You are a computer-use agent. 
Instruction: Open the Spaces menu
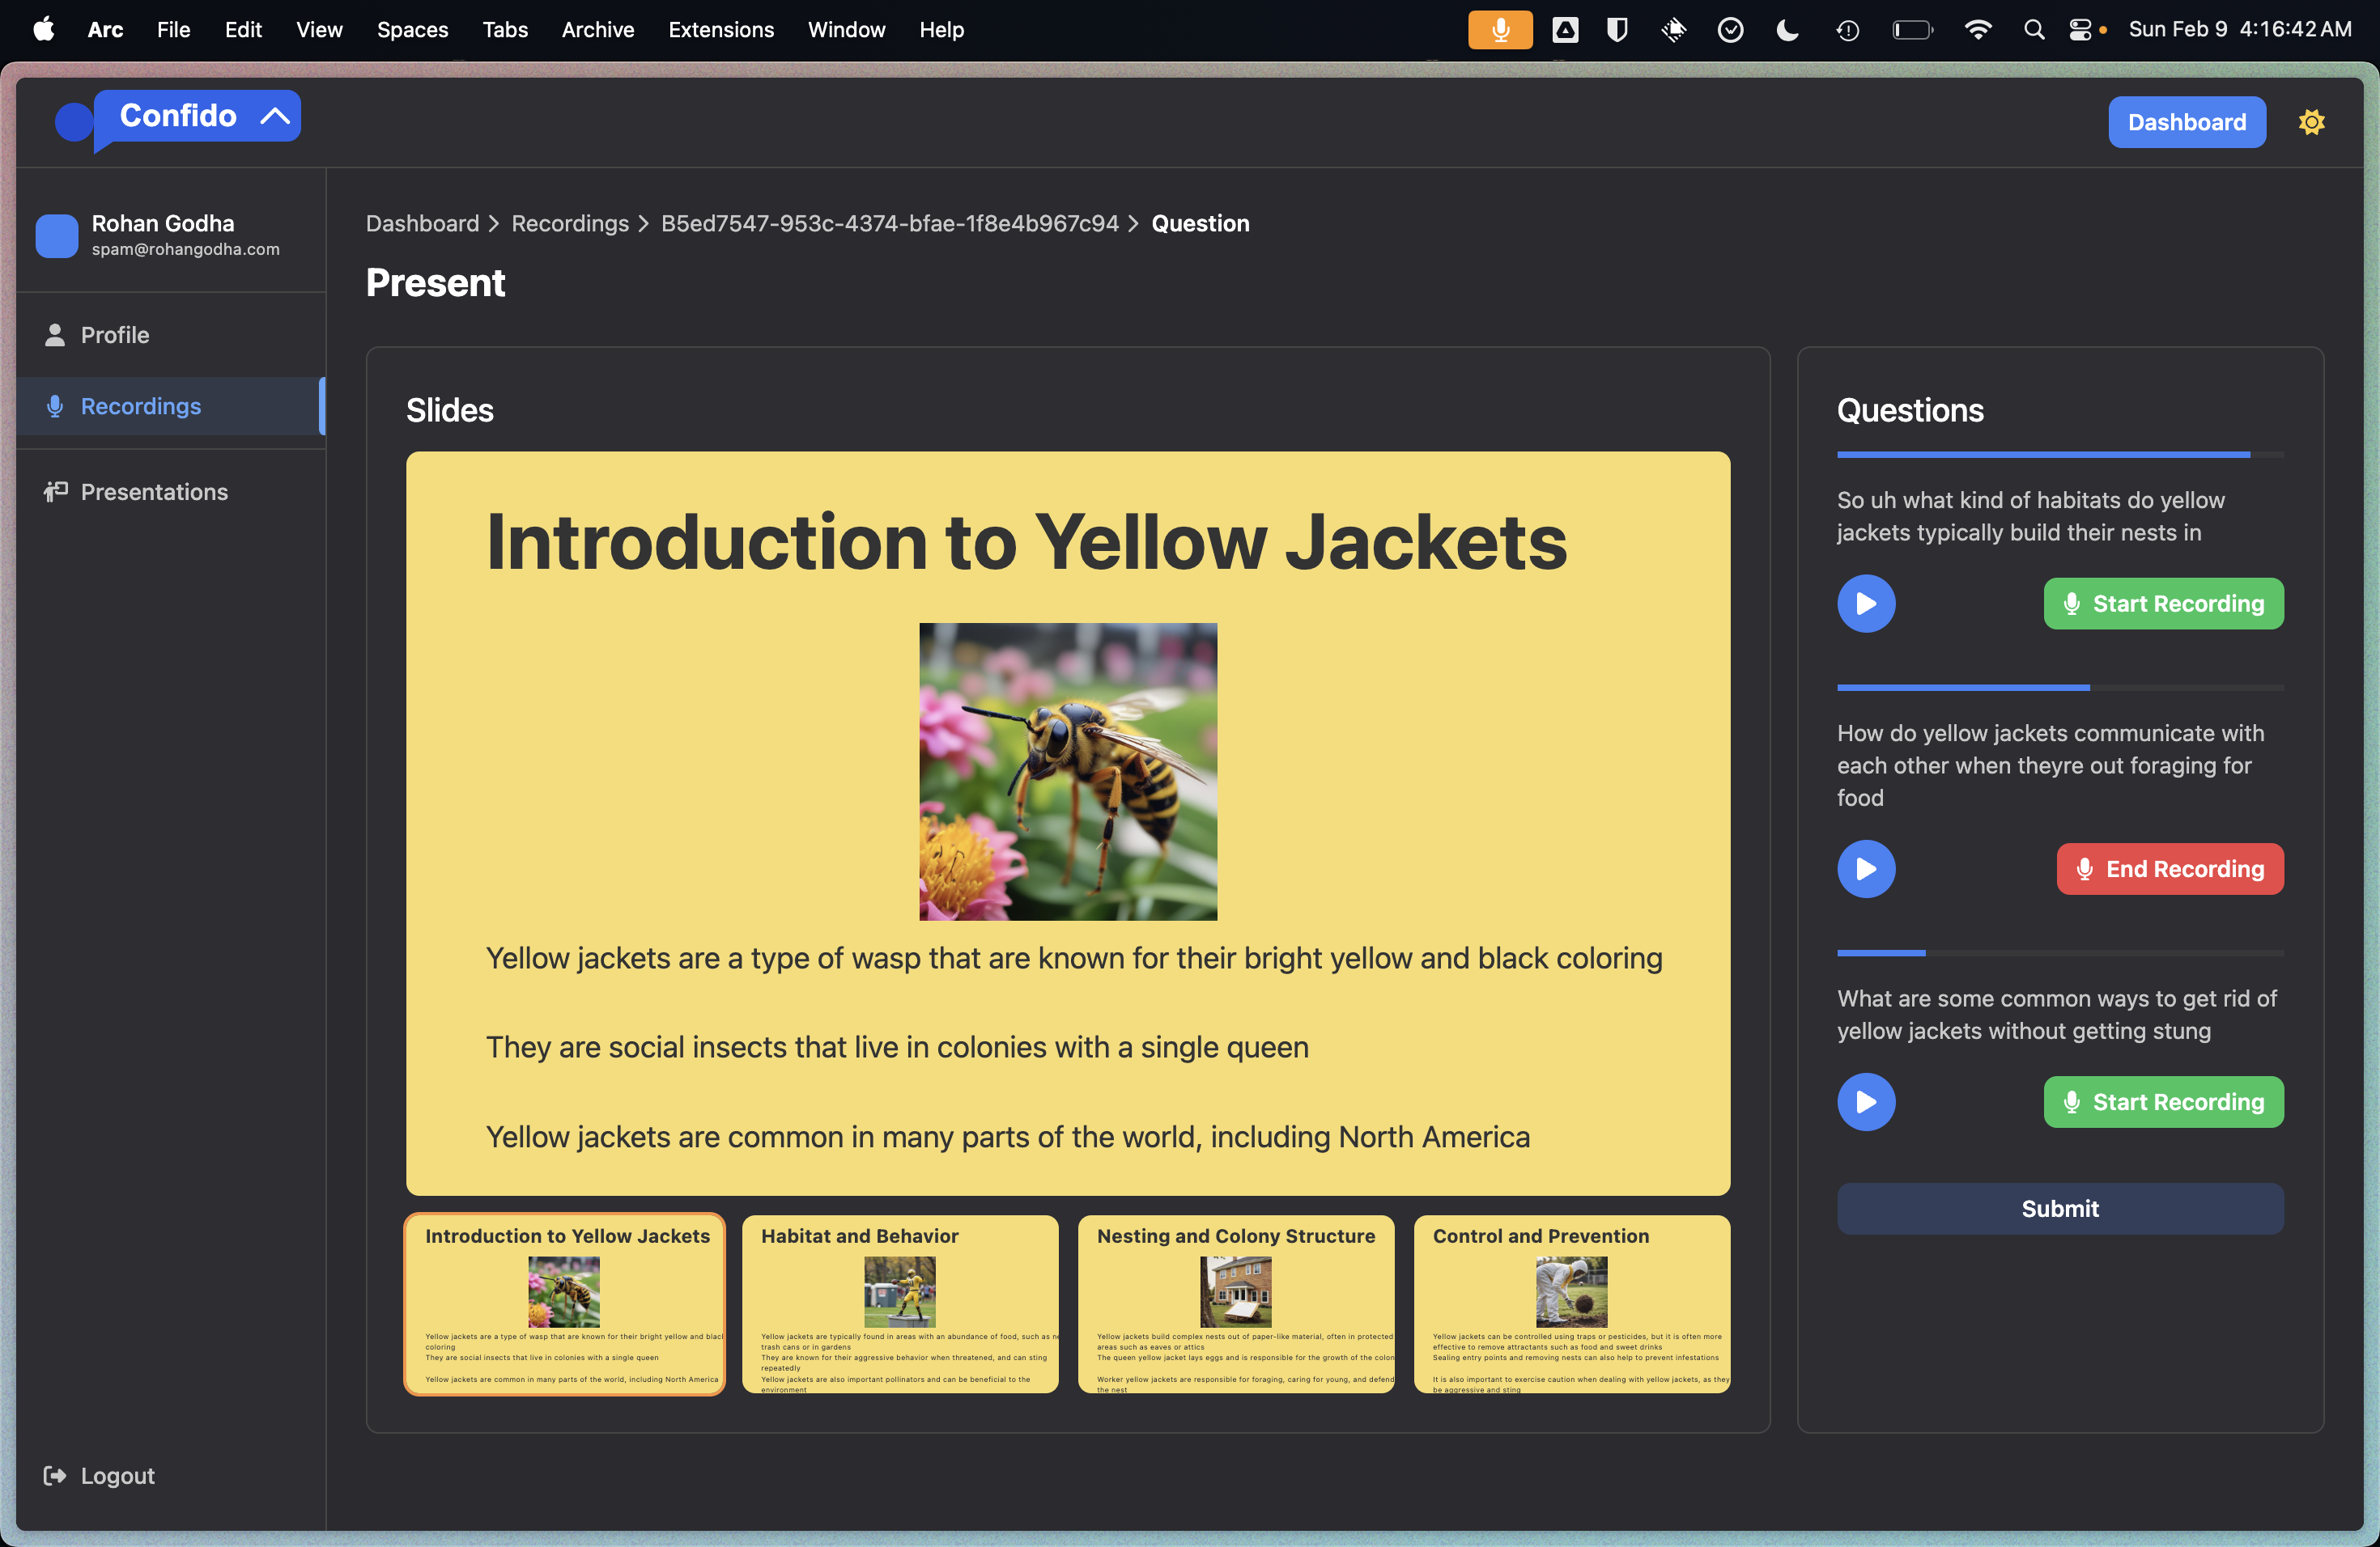[412, 30]
